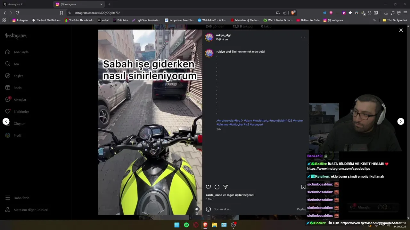
Task: Bookmark this page from the address bar
Action: click(61, 13)
